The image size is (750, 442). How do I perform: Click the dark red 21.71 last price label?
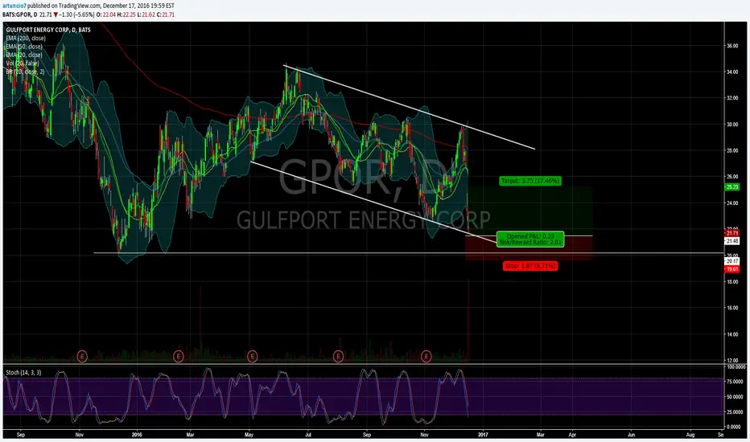(732, 233)
